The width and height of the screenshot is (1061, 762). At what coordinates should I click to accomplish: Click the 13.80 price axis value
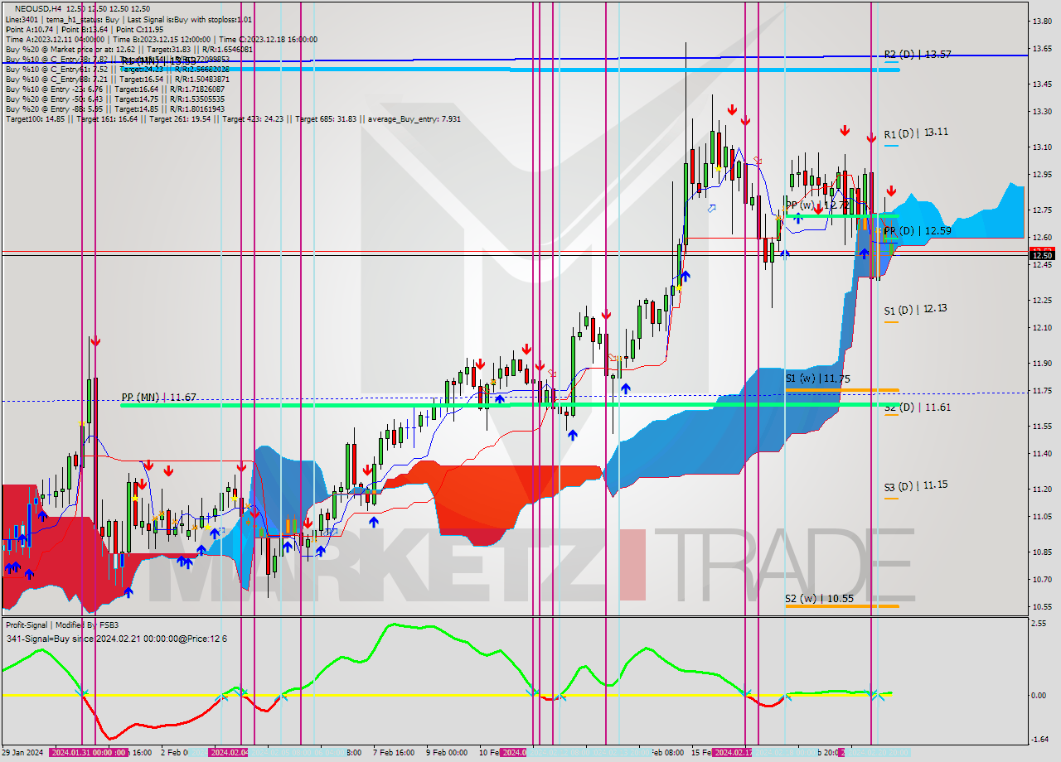point(1042,22)
